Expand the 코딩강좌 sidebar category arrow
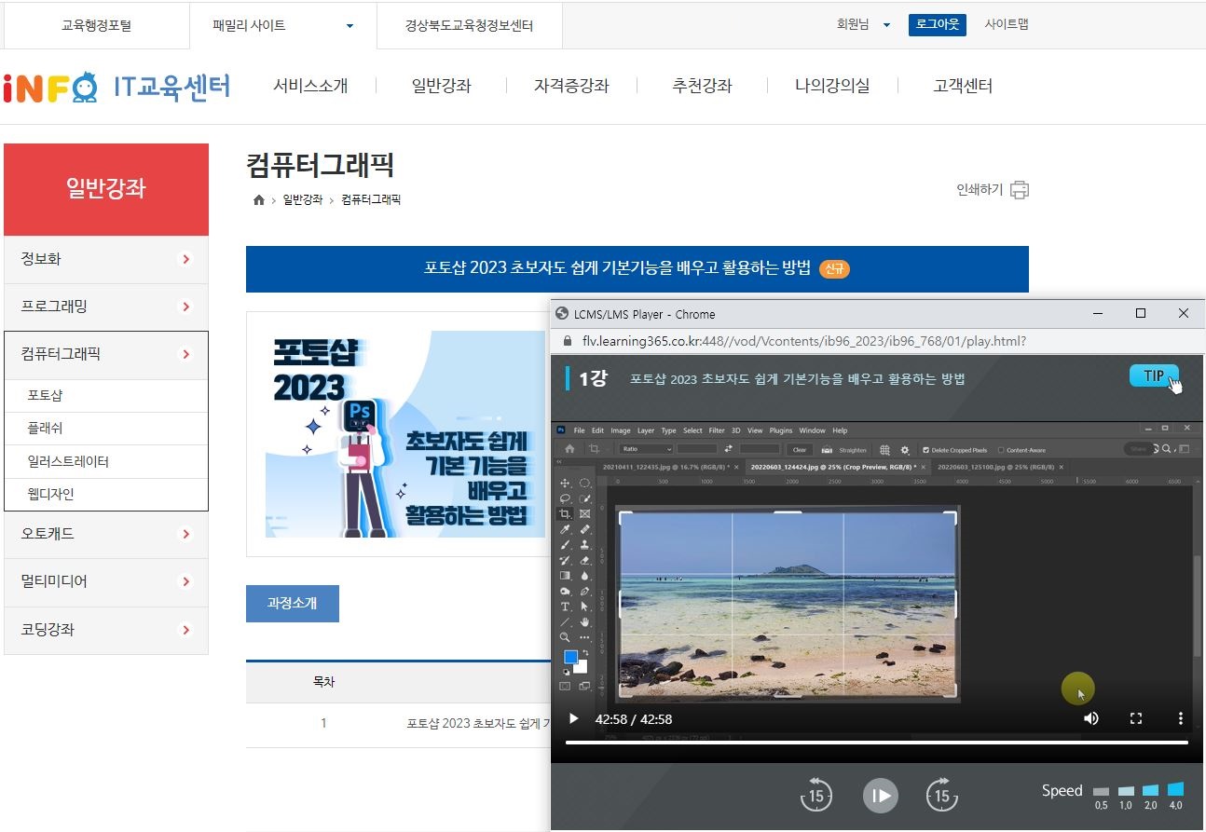Screen dimensions: 1206x832 [x=186, y=631]
